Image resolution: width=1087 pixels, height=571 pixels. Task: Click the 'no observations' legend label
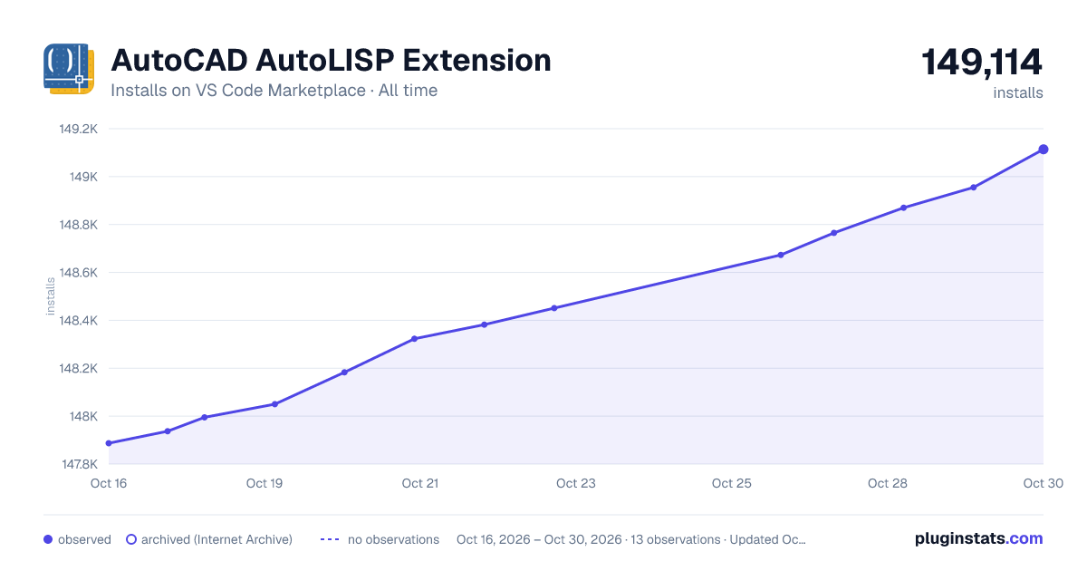[x=393, y=539]
